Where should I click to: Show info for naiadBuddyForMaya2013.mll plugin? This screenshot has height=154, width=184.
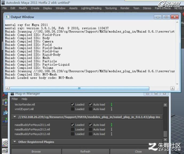coord(111,130)
